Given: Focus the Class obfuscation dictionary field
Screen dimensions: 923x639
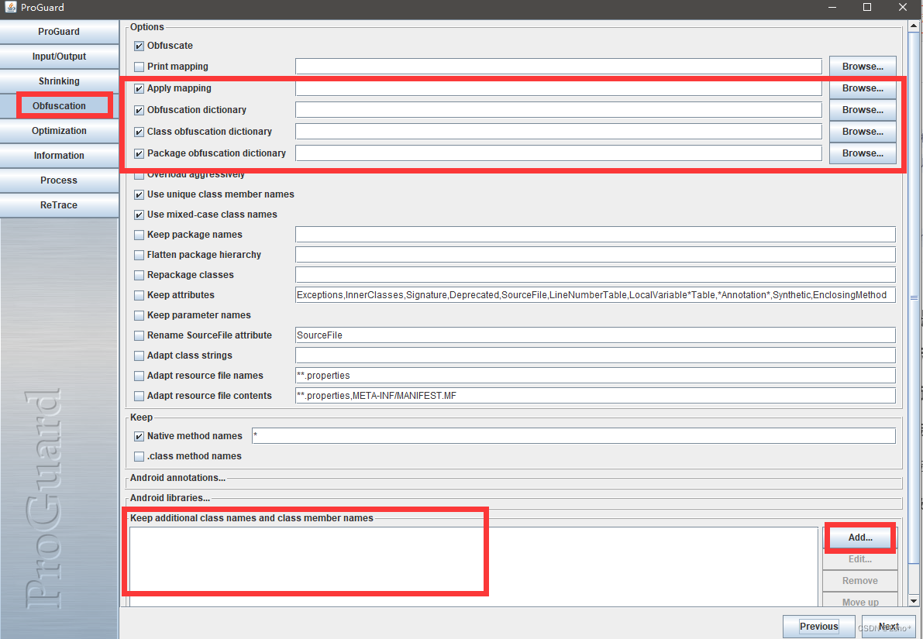Looking at the screenshot, I should point(559,131).
